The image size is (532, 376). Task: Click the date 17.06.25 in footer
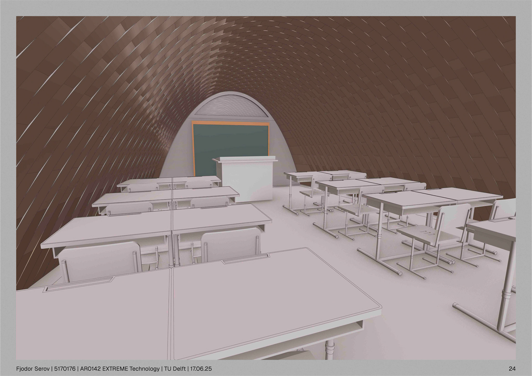click(201, 369)
